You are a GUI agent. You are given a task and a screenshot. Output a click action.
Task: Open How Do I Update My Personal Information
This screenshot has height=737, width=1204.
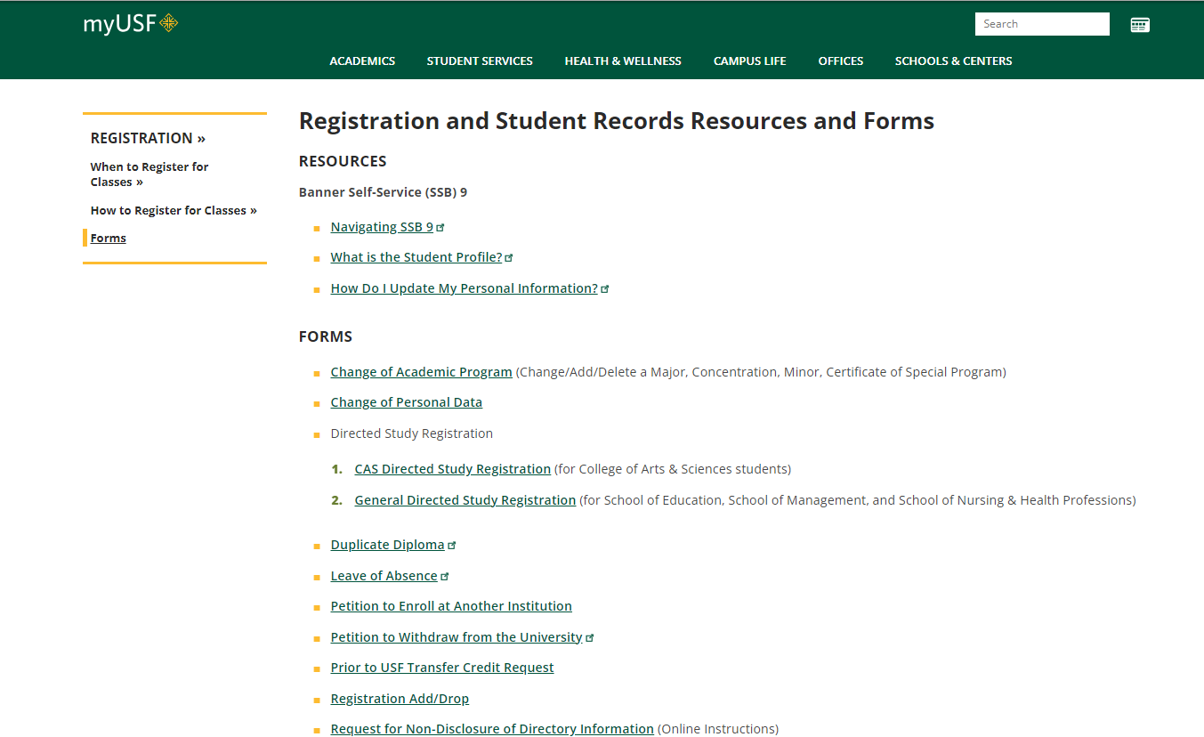pyautogui.click(x=465, y=288)
